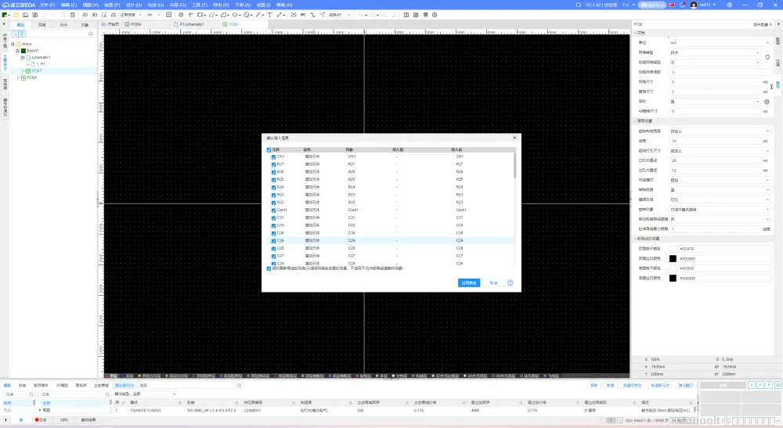Uncheck the C31 component checkbox

coord(273,218)
